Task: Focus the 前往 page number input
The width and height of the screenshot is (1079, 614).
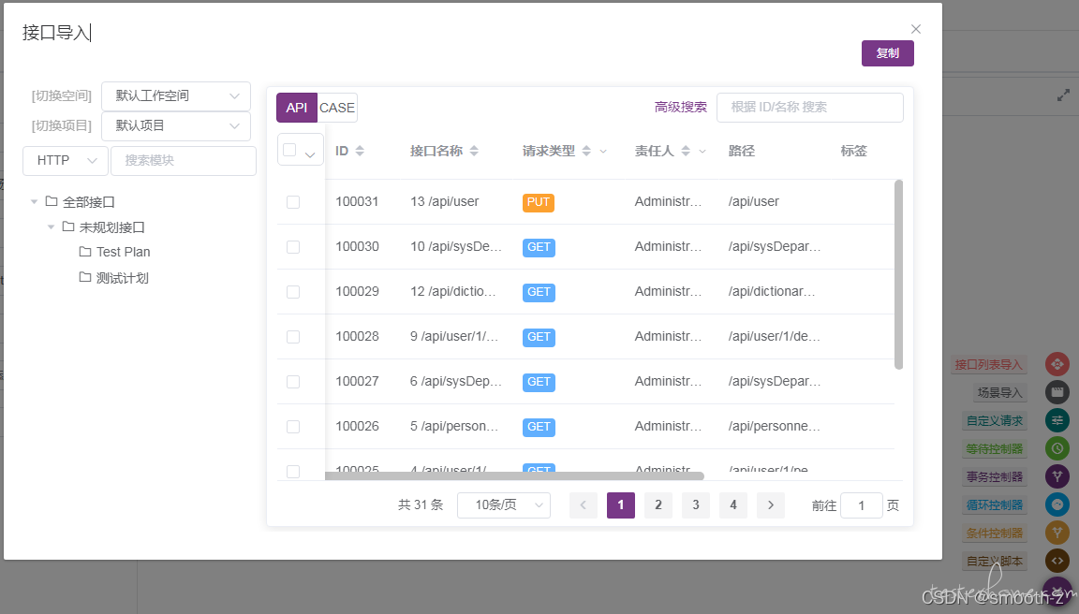Action: [x=862, y=505]
